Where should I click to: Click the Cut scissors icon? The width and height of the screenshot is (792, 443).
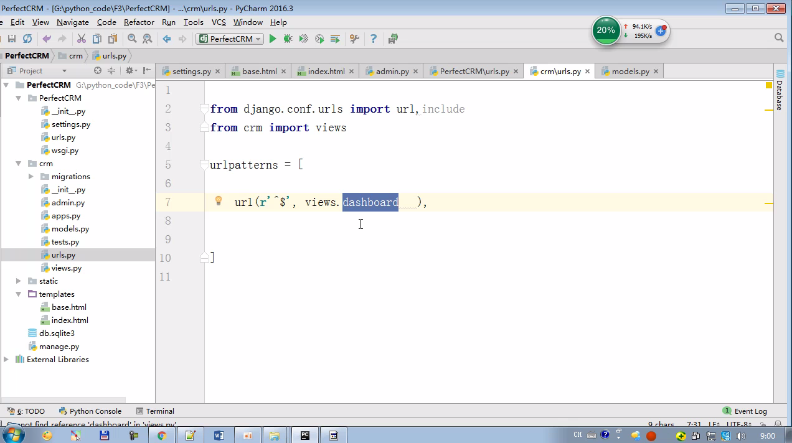tap(82, 39)
